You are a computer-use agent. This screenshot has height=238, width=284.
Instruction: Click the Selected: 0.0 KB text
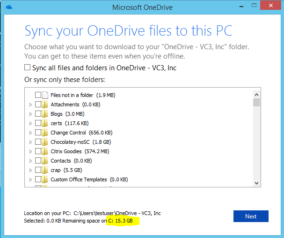[43, 221]
